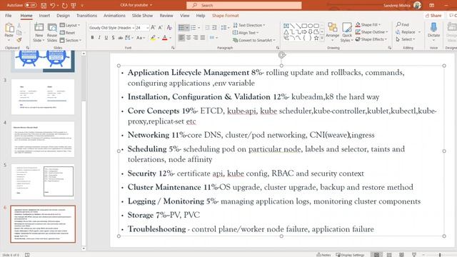Screen dimensions: 457x257
Task: Toggle strikethrough formatting
Action: tap(120, 38)
